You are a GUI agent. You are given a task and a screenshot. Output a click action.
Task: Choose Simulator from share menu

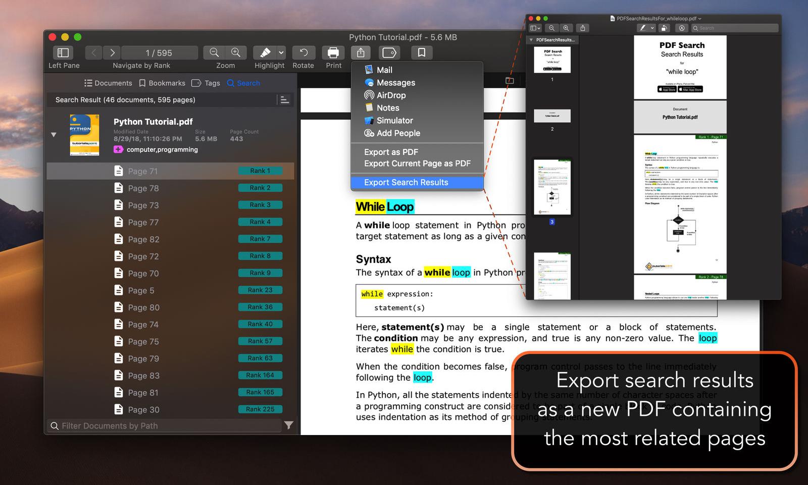pos(417,121)
